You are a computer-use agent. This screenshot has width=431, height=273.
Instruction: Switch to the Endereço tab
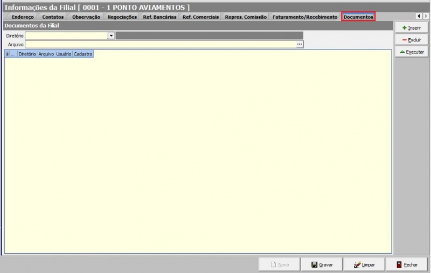click(x=23, y=17)
